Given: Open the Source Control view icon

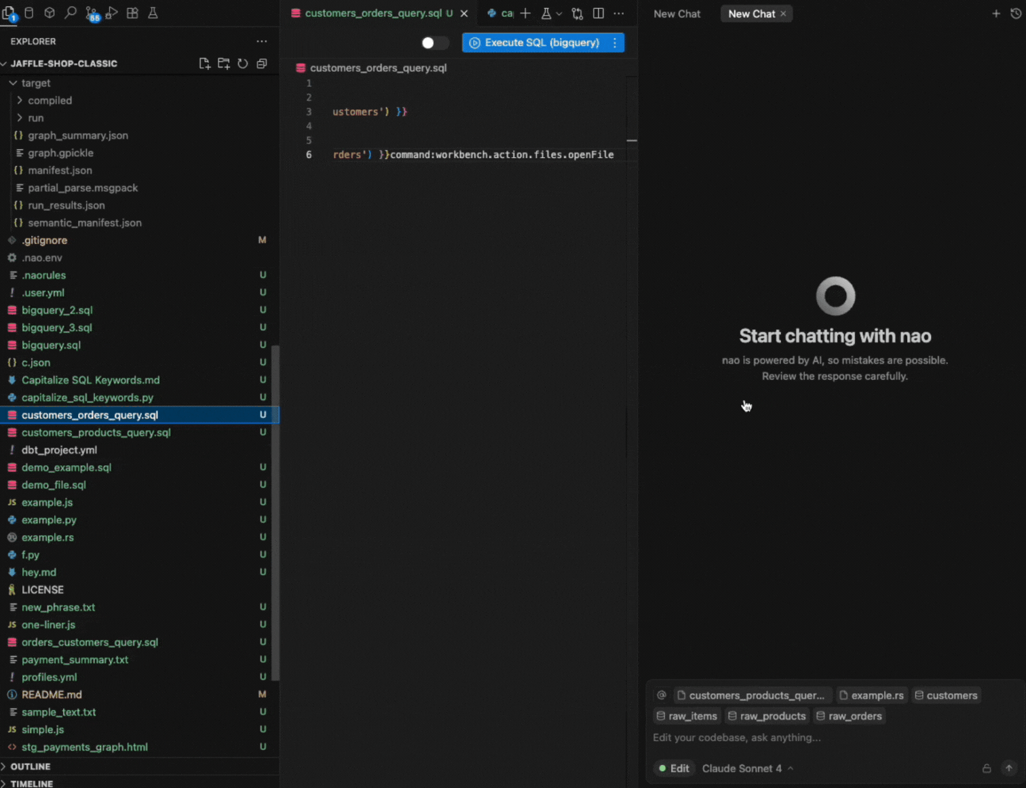Looking at the screenshot, I should pos(92,14).
